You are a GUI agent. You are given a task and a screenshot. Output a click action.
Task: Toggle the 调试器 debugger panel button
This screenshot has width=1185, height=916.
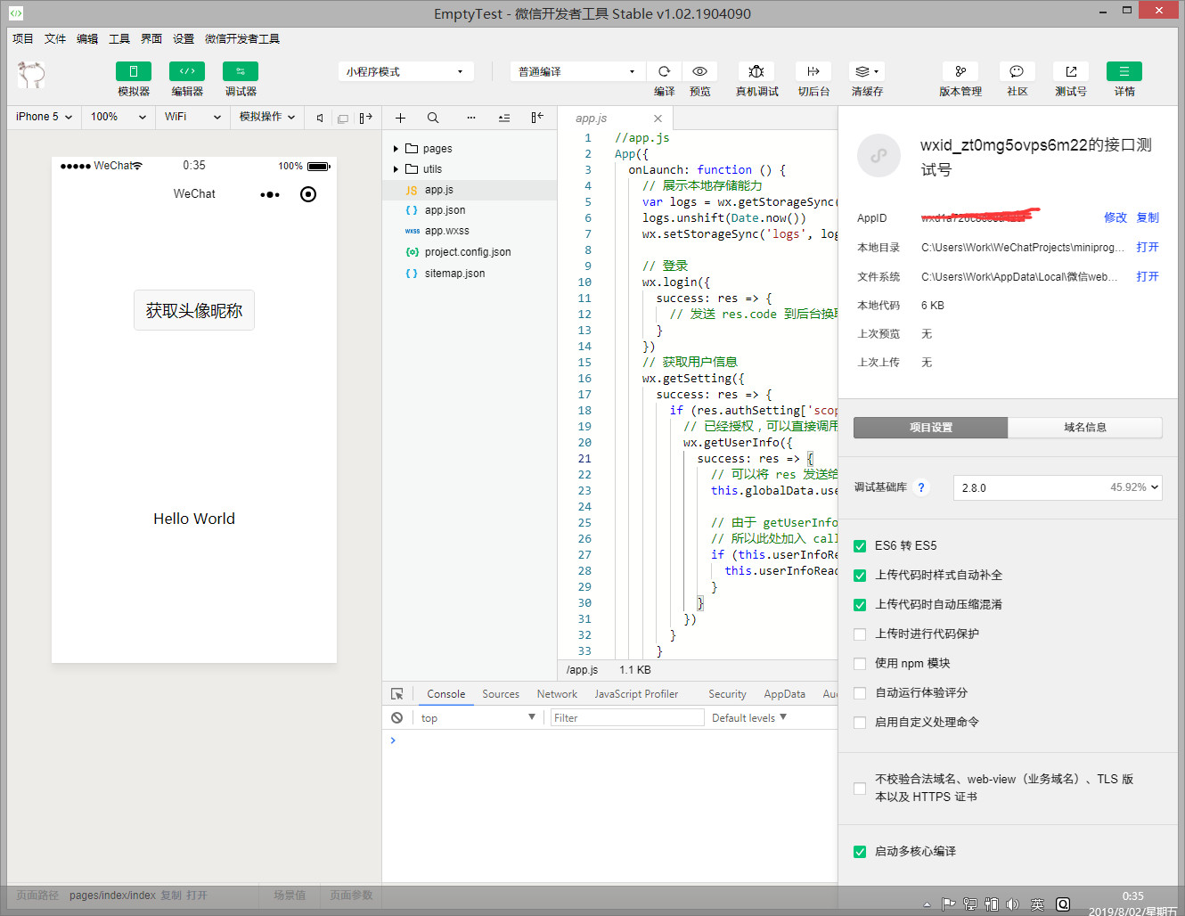[x=241, y=71]
